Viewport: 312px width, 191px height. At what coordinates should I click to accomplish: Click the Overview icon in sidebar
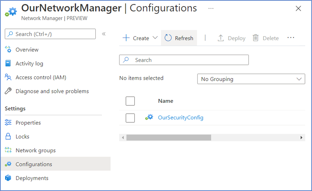coord(8,50)
